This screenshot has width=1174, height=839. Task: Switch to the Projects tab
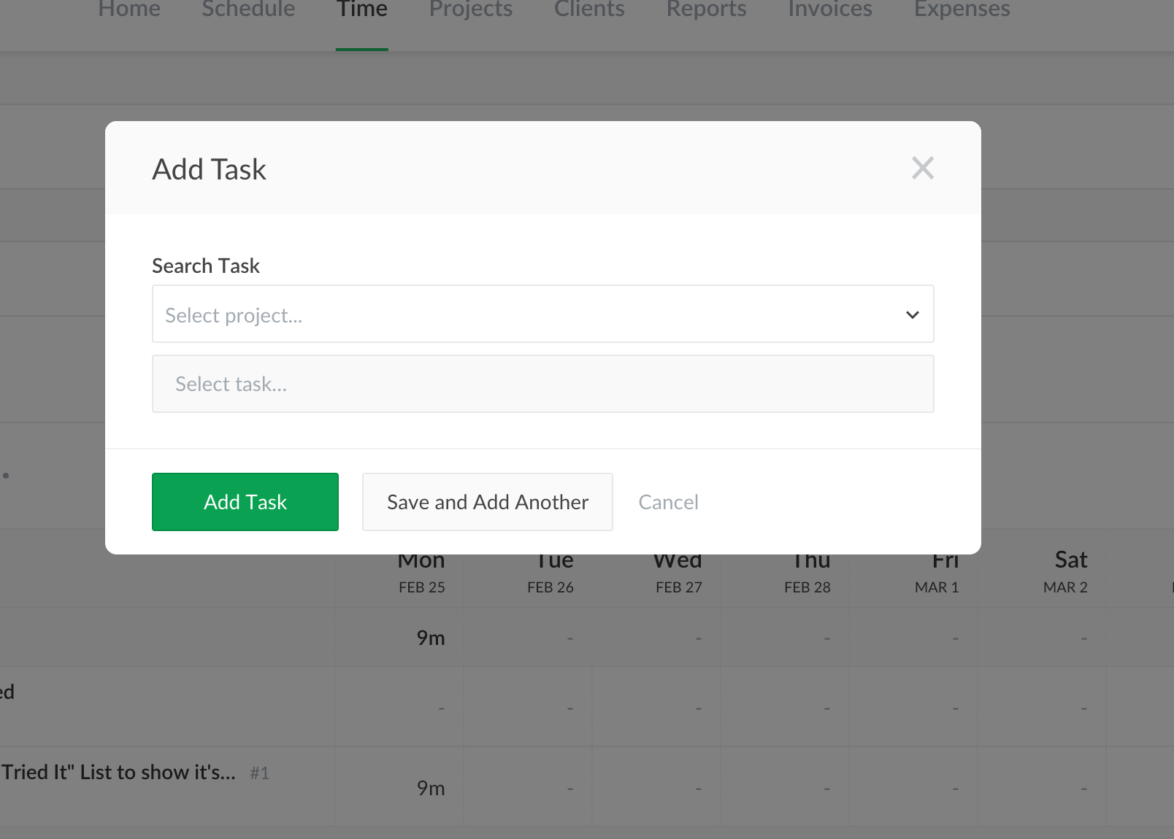pos(471,10)
